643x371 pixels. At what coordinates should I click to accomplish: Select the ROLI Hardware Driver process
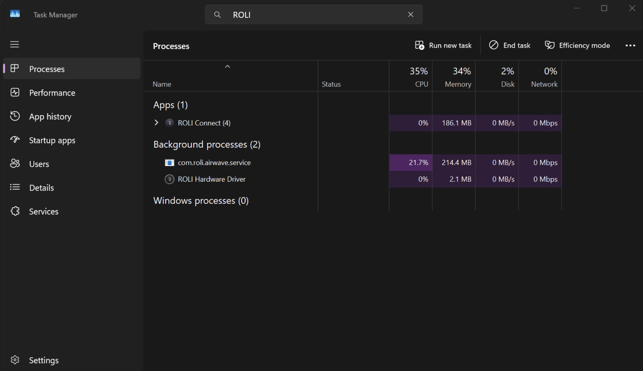211,179
